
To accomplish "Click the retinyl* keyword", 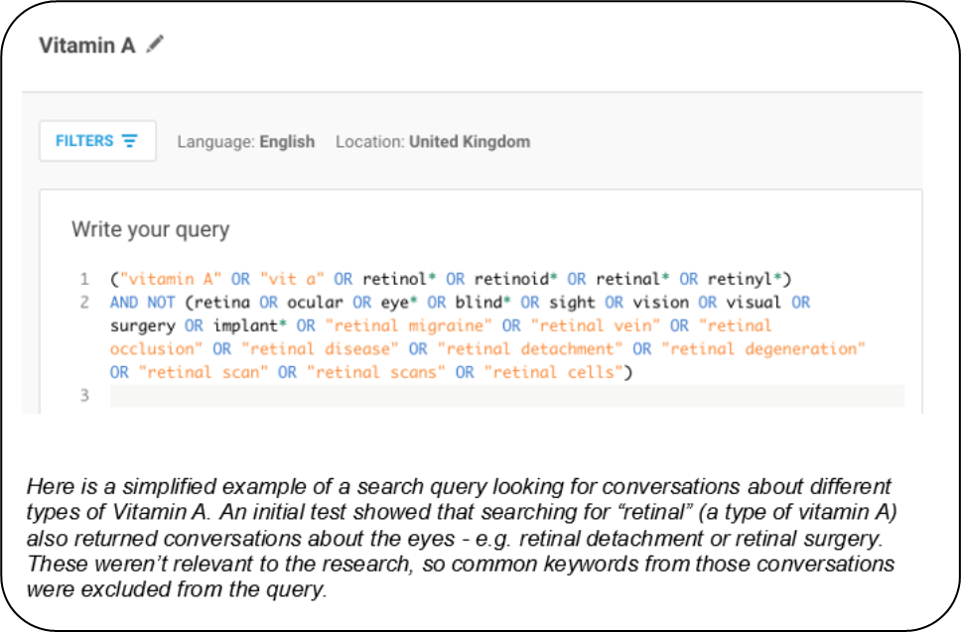I will pyautogui.click(x=745, y=279).
